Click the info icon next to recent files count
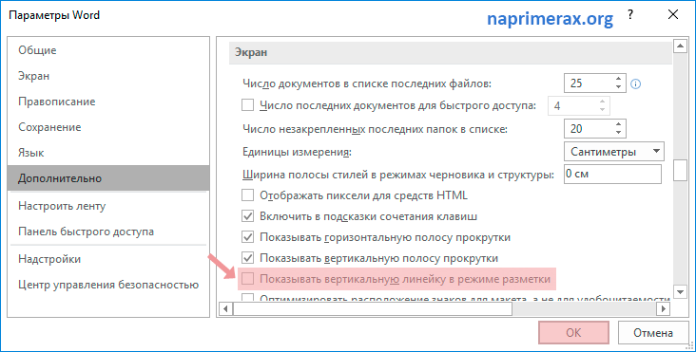Screen dimensions: 696x352 coord(636,83)
